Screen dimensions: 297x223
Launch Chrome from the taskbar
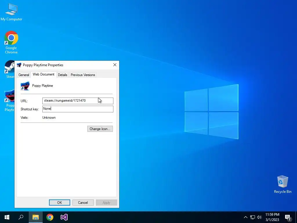click(x=50, y=217)
